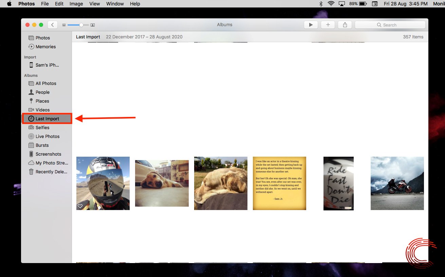
Task: Click the clock Fri 28 Aug 3:45 PM
Action: click(406, 4)
